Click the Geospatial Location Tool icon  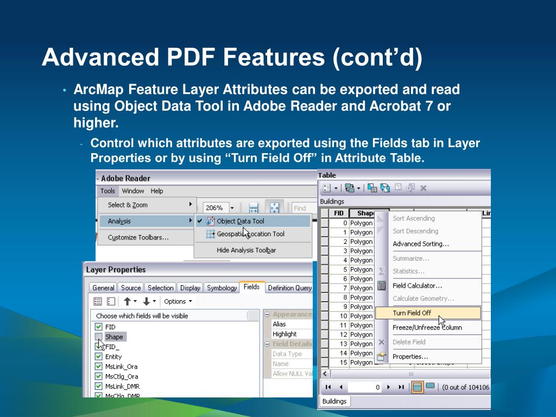211,233
